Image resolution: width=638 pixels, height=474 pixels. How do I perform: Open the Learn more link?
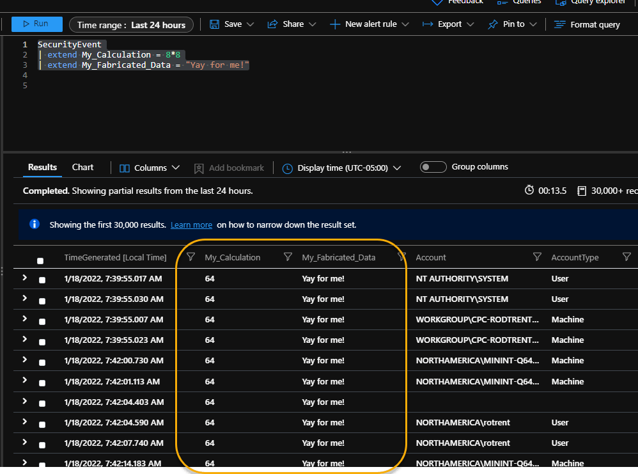coord(191,225)
